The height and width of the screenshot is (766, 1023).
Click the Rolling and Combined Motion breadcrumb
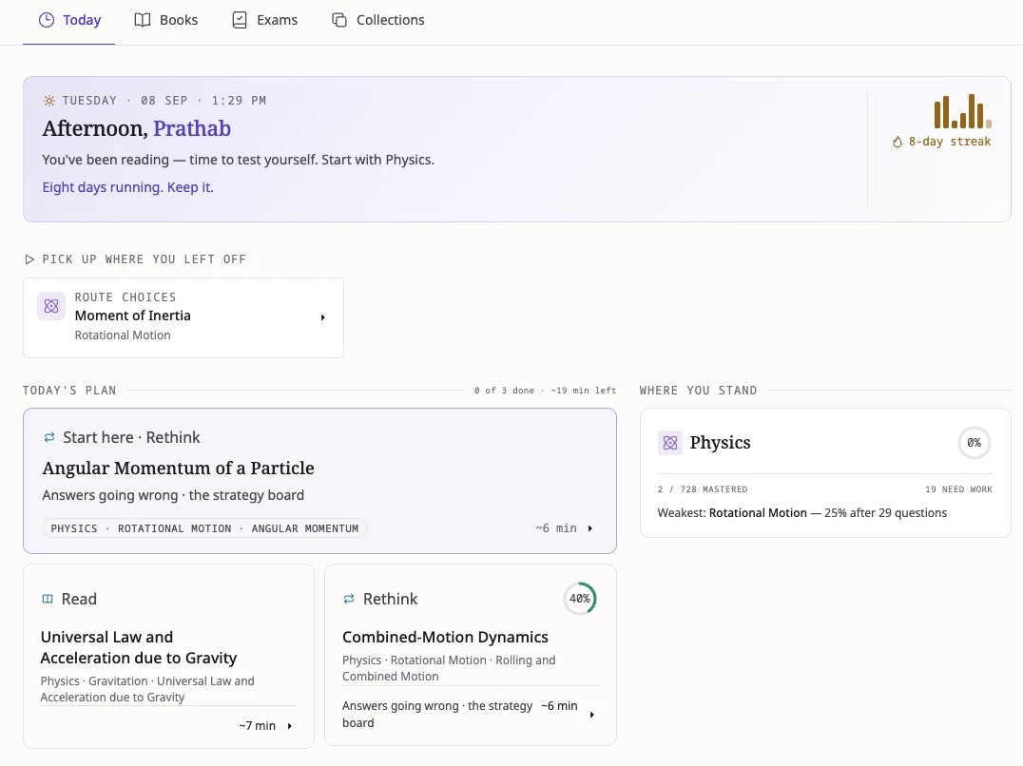[x=449, y=668]
